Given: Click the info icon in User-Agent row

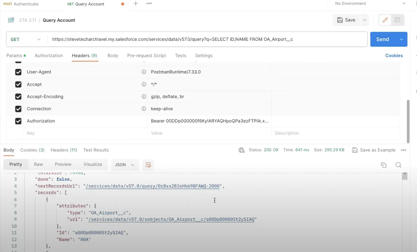Looking at the screenshot, I should pyautogui.click(x=144, y=72).
